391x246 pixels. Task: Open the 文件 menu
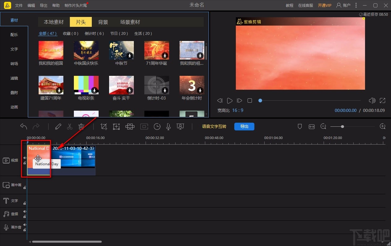click(x=19, y=6)
